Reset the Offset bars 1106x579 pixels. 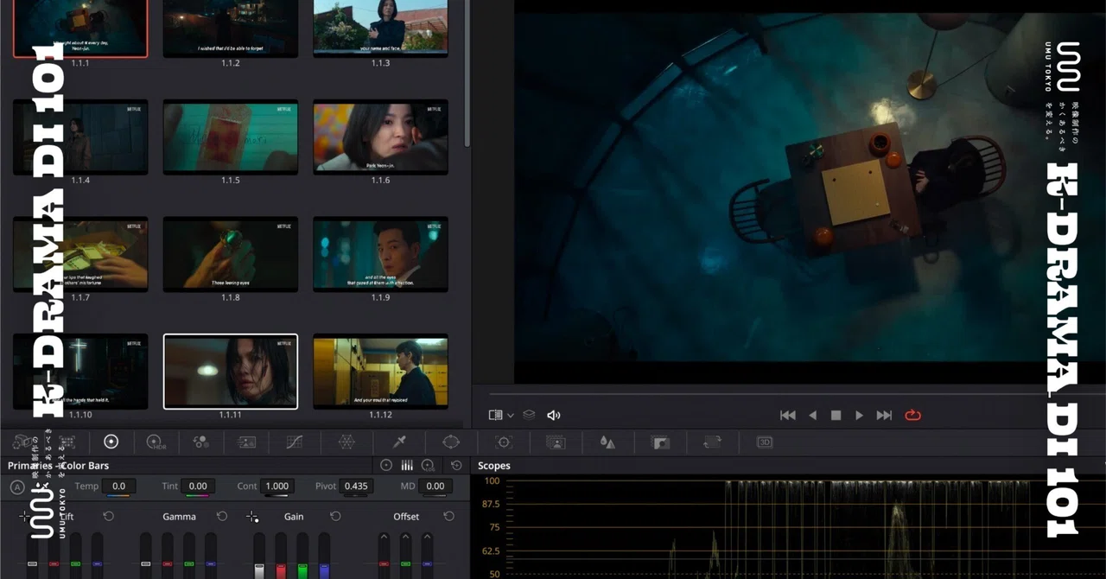(x=448, y=516)
